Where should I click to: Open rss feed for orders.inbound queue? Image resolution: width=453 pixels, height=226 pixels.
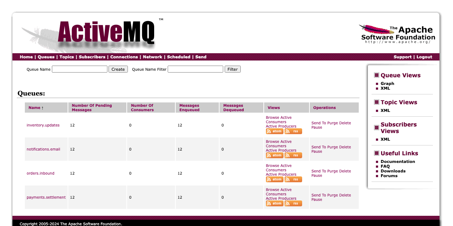coord(293,179)
